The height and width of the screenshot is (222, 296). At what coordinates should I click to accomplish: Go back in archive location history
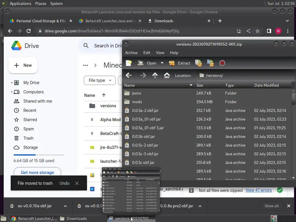click(129, 75)
